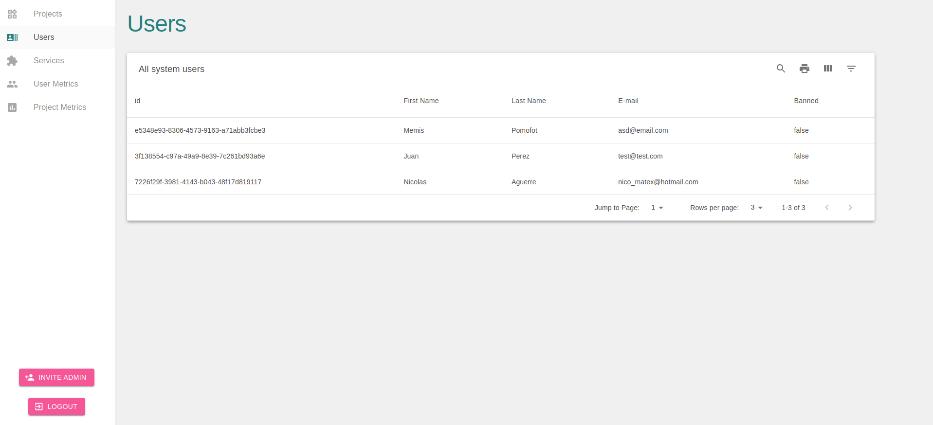
Task: Click id e5348e93-8306-4573-9163-a71abb3fcbe3
Action: [x=200, y=130]
